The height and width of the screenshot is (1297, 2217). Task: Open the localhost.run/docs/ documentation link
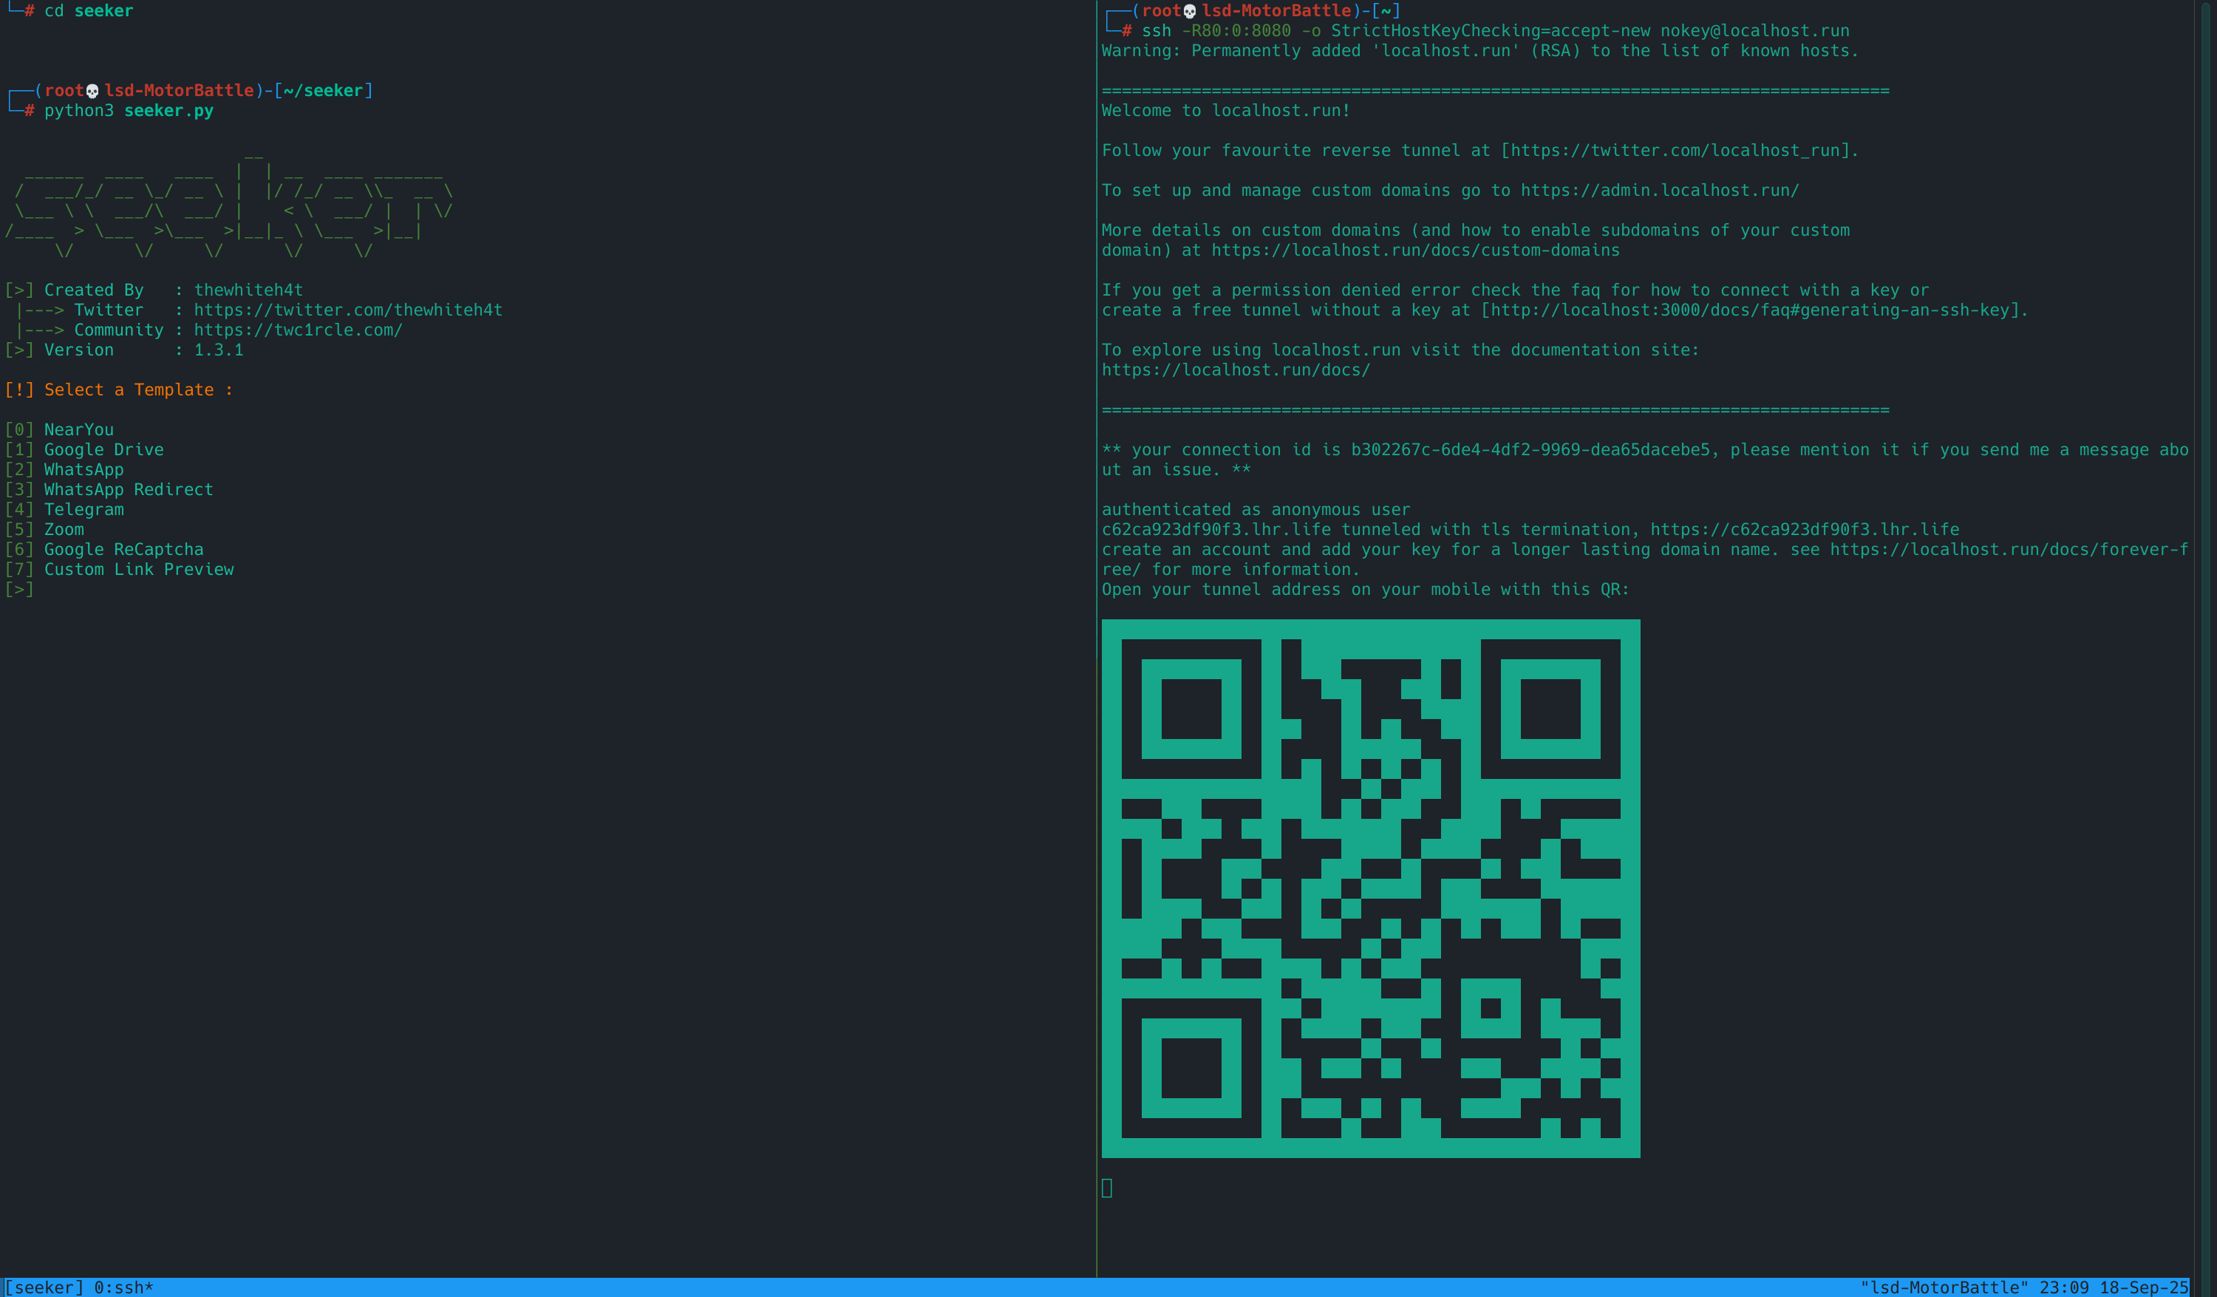click(1235, 370)
